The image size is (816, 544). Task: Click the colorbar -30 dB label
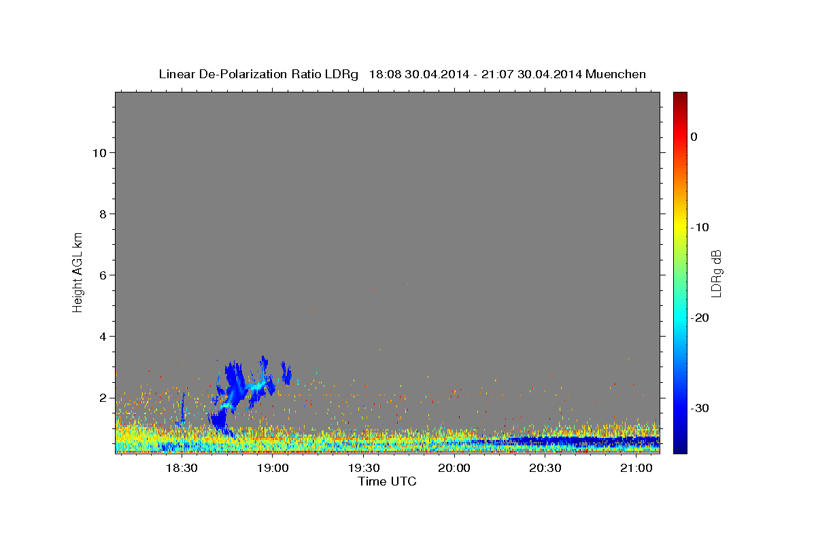tap(700, 408)
